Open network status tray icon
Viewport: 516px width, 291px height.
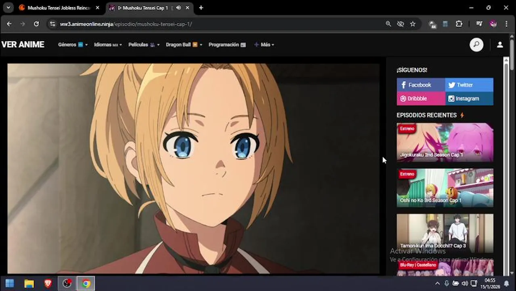[474, 283]
